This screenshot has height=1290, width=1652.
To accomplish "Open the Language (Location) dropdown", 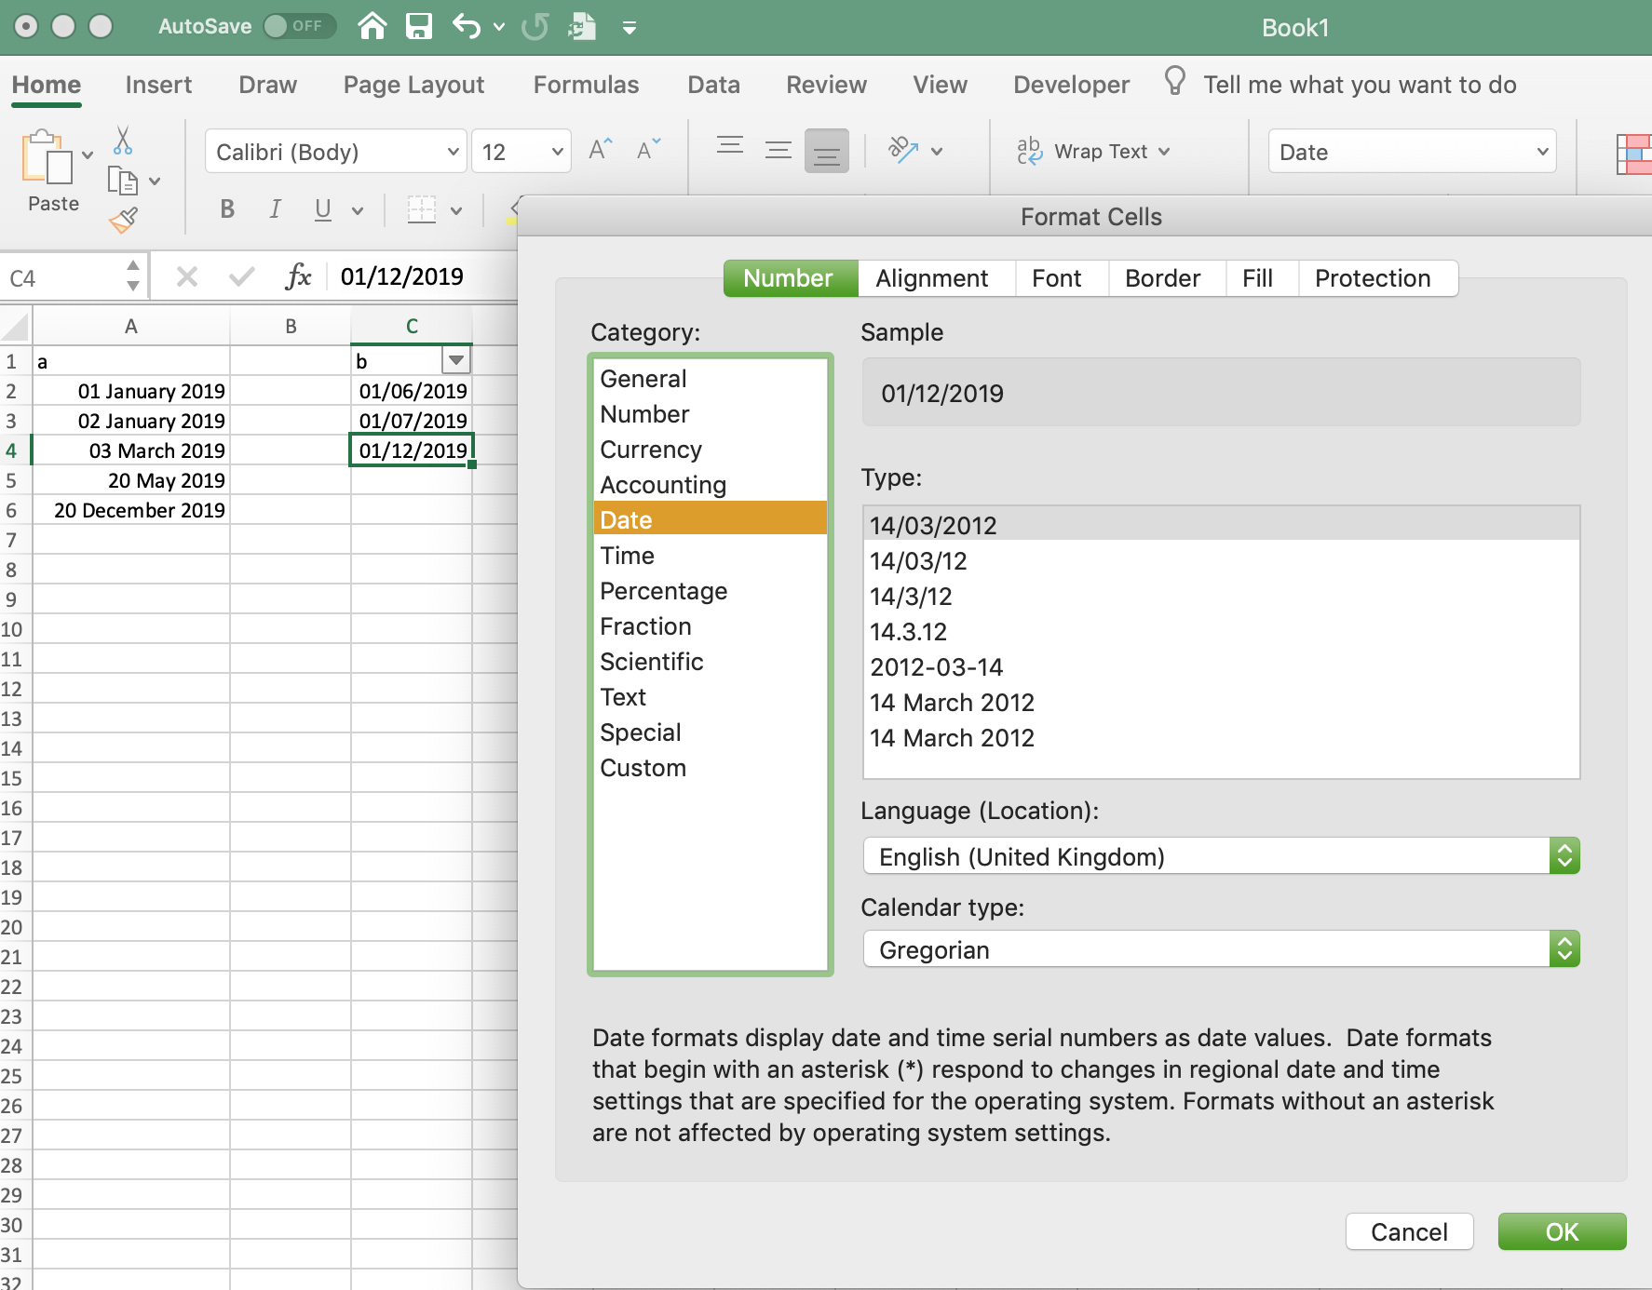I will 1222,856.
